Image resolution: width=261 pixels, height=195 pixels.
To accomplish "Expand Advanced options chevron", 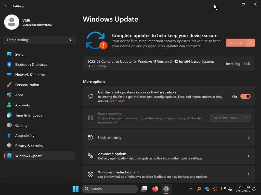I will tap(248, 156).
